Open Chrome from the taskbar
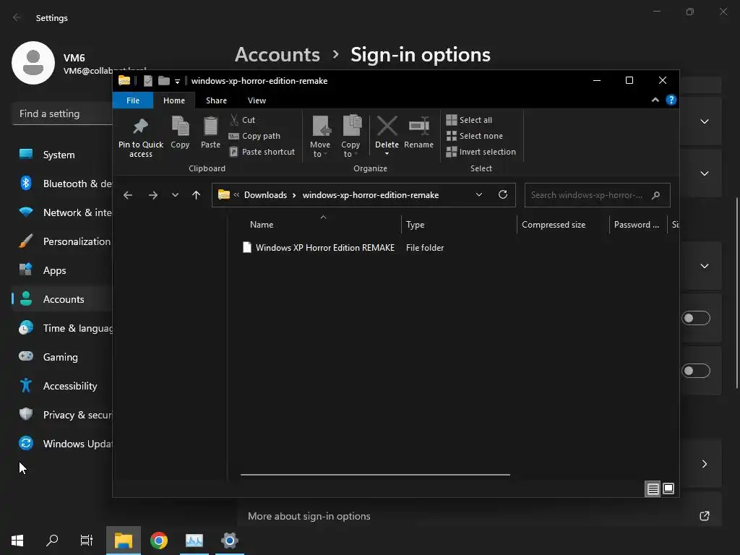The height and width of the screenshot is (555, 740). [159, 541]
